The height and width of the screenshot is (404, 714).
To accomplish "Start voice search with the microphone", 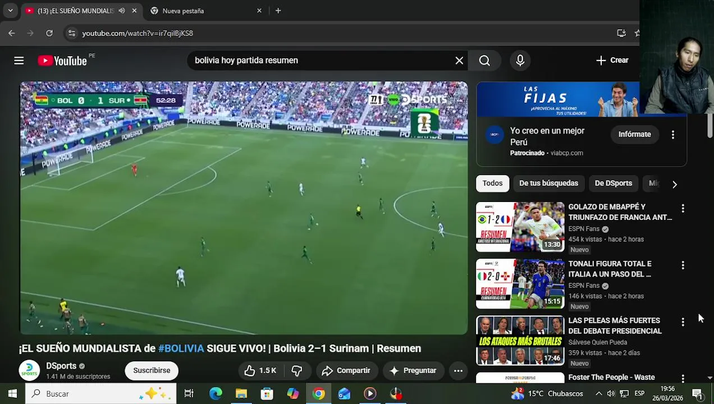I will tap(520, 61).
